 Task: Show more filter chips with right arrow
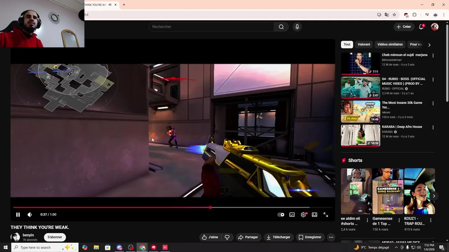pyautogui.click(x=429, y=45)
